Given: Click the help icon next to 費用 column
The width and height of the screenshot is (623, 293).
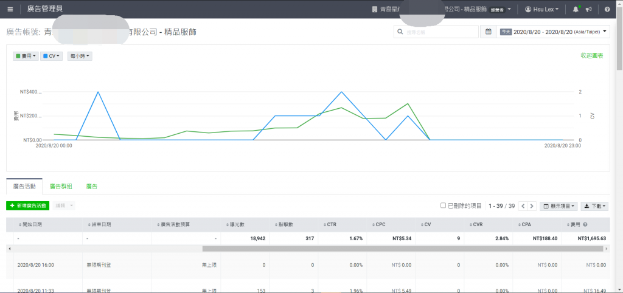Looking at the screenshot, I should [585, 225].
